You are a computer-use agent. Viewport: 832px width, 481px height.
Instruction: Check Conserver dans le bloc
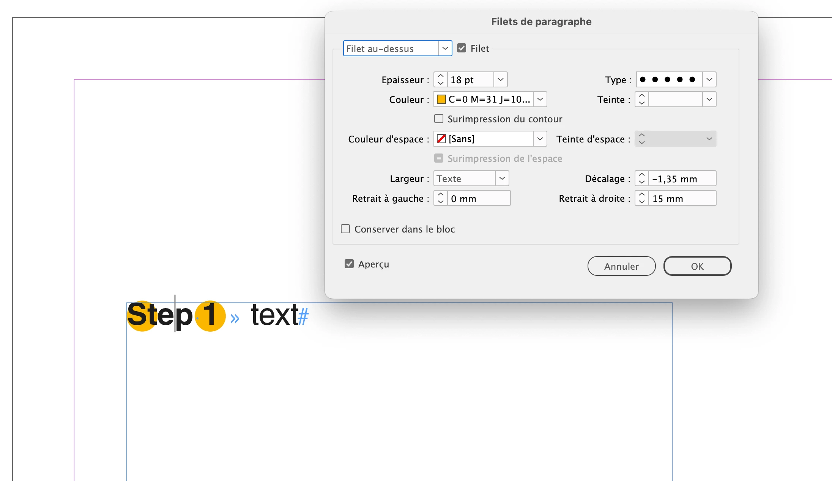click(345, 229)
